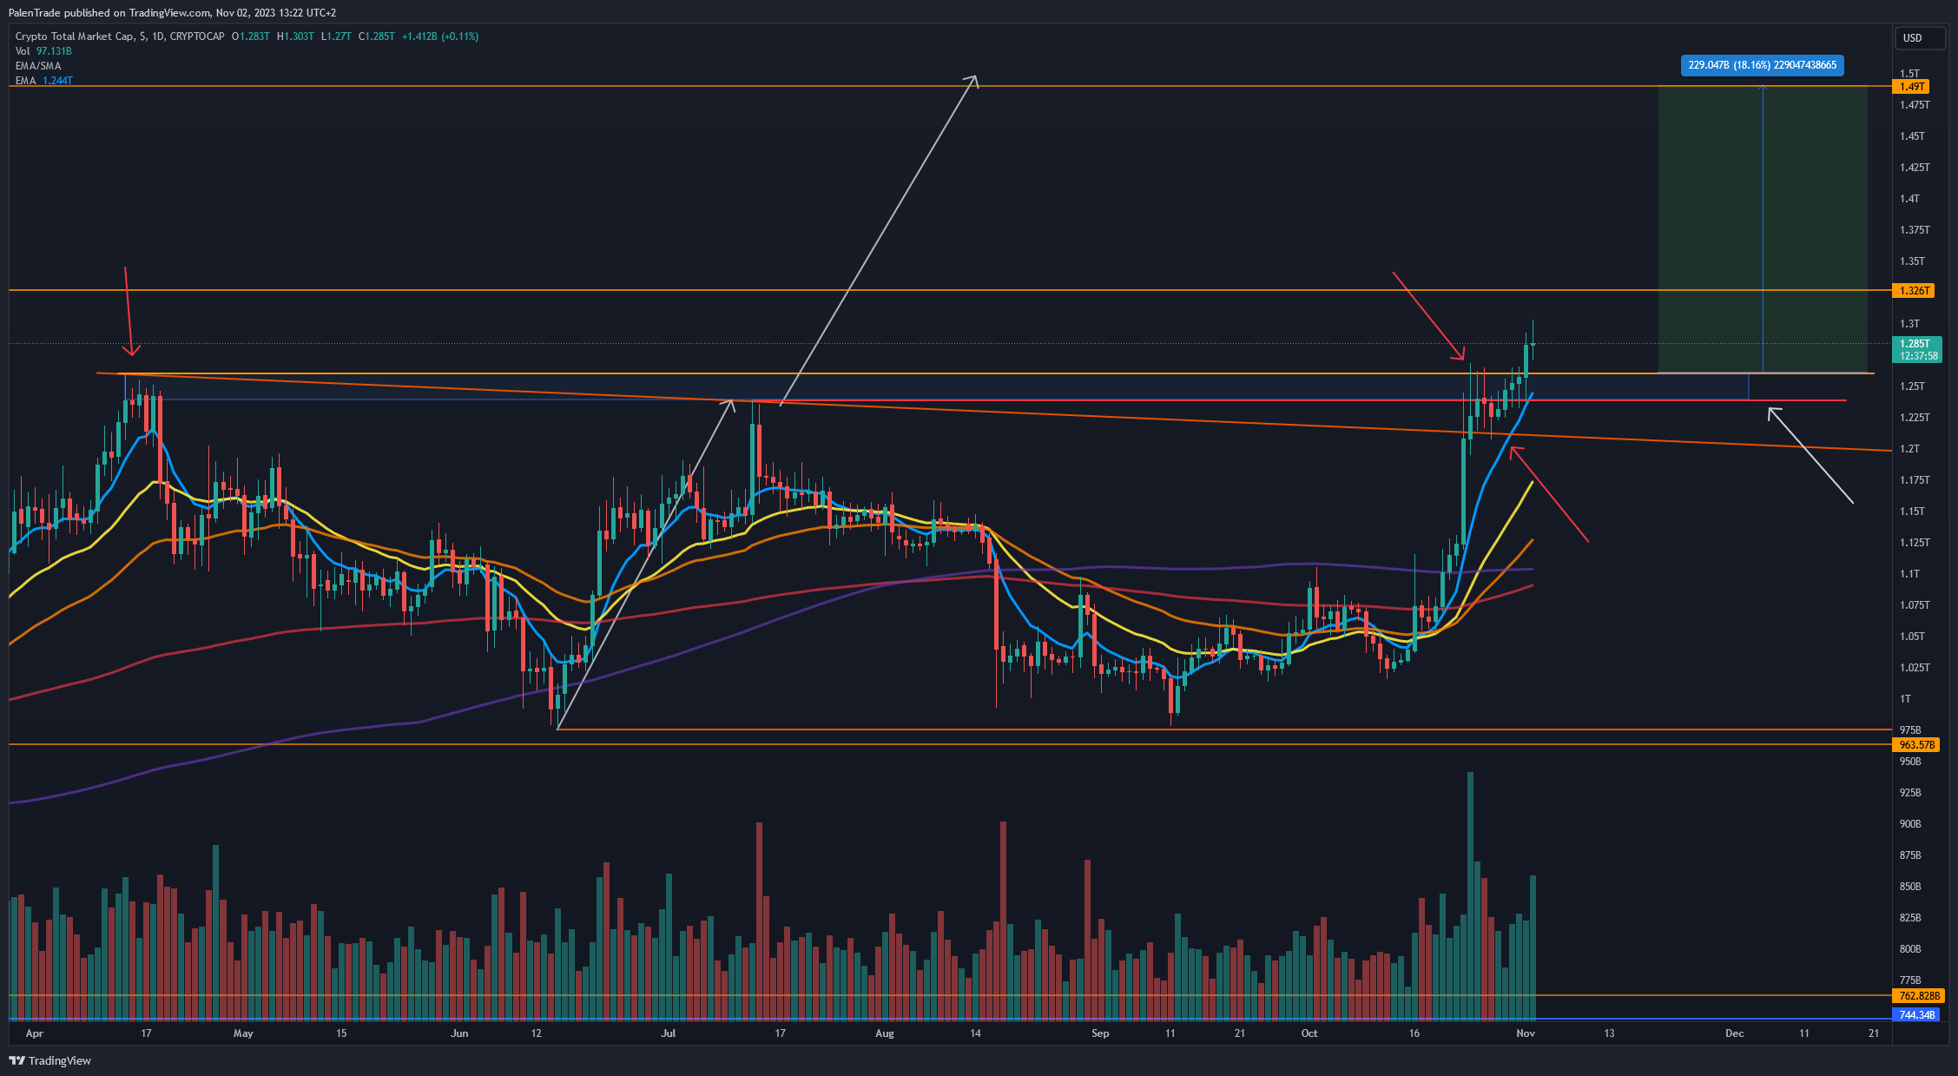Click the May date label on time axis
This screenshot has height=1076, width=1958.
(243, 1033)
